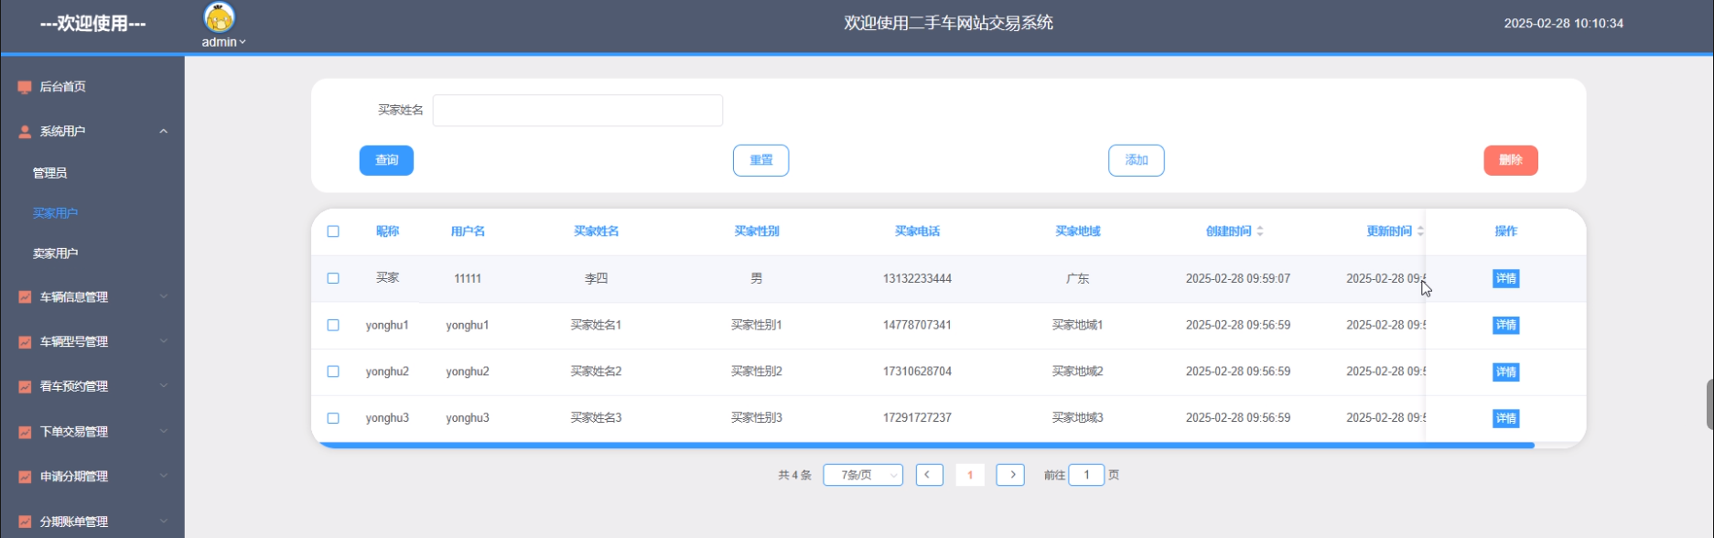Collapse the 系统用户 menu chevron

click(x=164, y=132)
